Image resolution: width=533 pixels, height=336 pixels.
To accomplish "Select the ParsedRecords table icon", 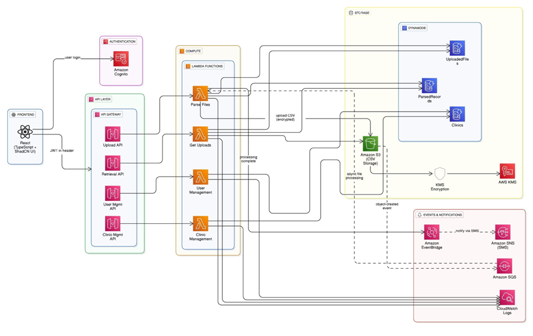I will point(429,86).
